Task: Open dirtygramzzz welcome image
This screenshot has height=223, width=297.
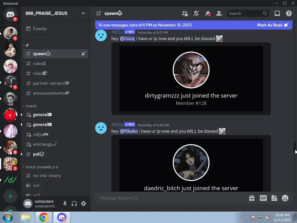Action: (x=191, y=79)
